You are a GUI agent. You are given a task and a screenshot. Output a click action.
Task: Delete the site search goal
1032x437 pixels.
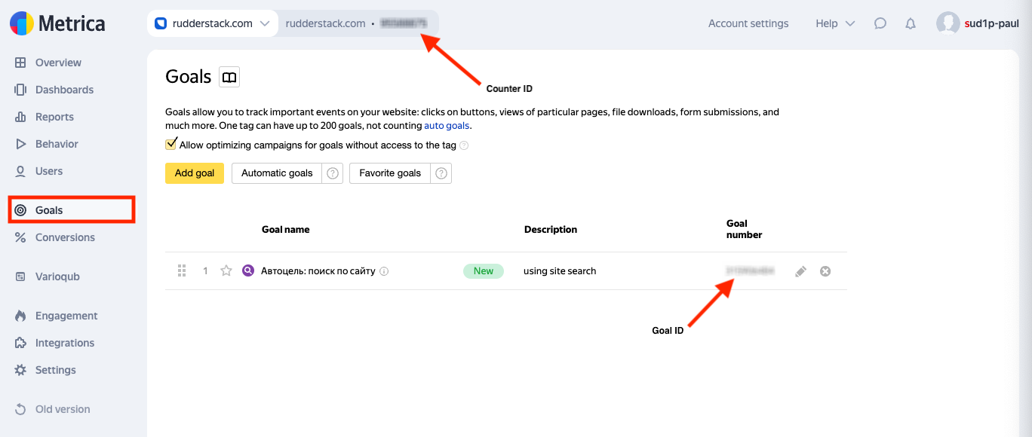click(x=825, y=271)
